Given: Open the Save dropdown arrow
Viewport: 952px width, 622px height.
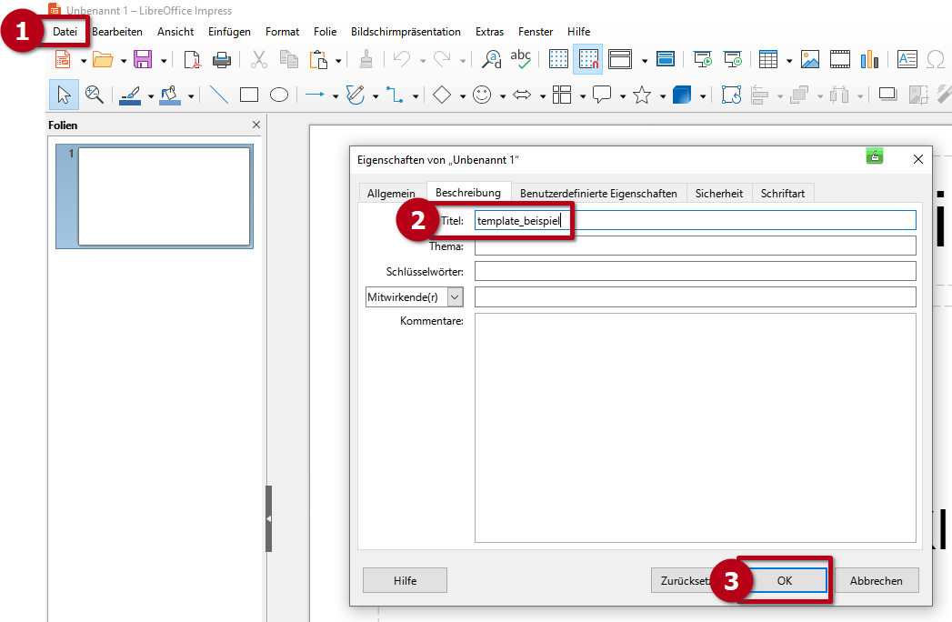Looking at the screenshot, I should [x=164, y=61].
